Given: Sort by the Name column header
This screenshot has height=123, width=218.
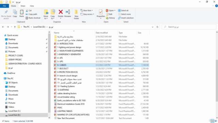Looking at the screenshot, I should pos(74,33).
